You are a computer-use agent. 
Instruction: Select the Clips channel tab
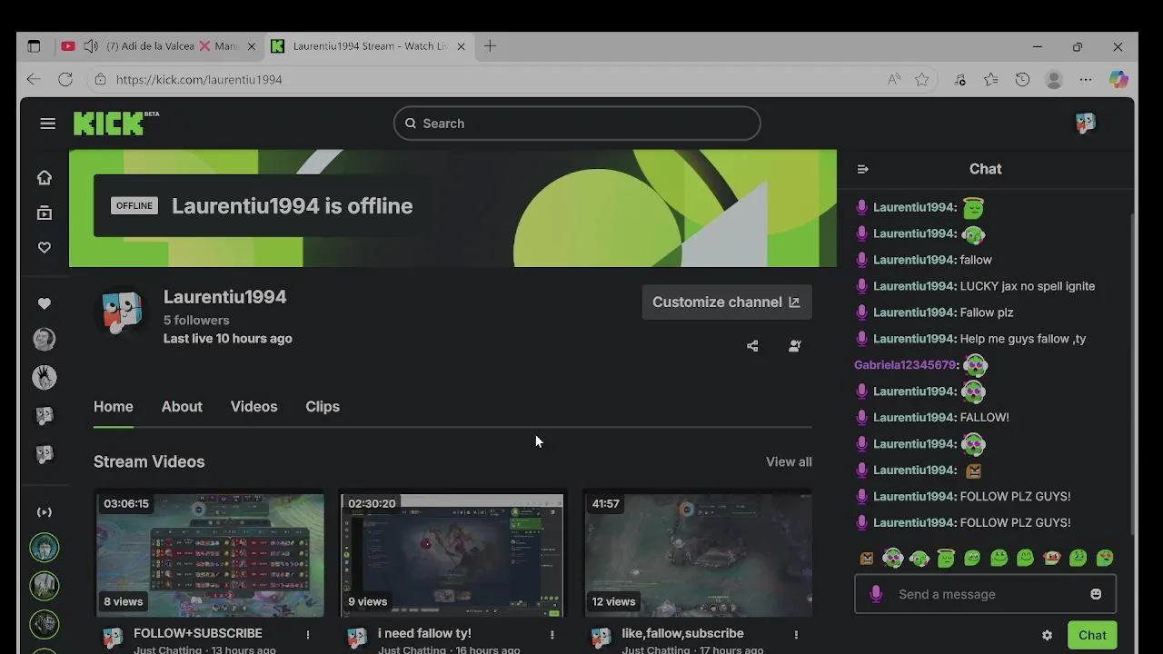[x=323, y=407]
